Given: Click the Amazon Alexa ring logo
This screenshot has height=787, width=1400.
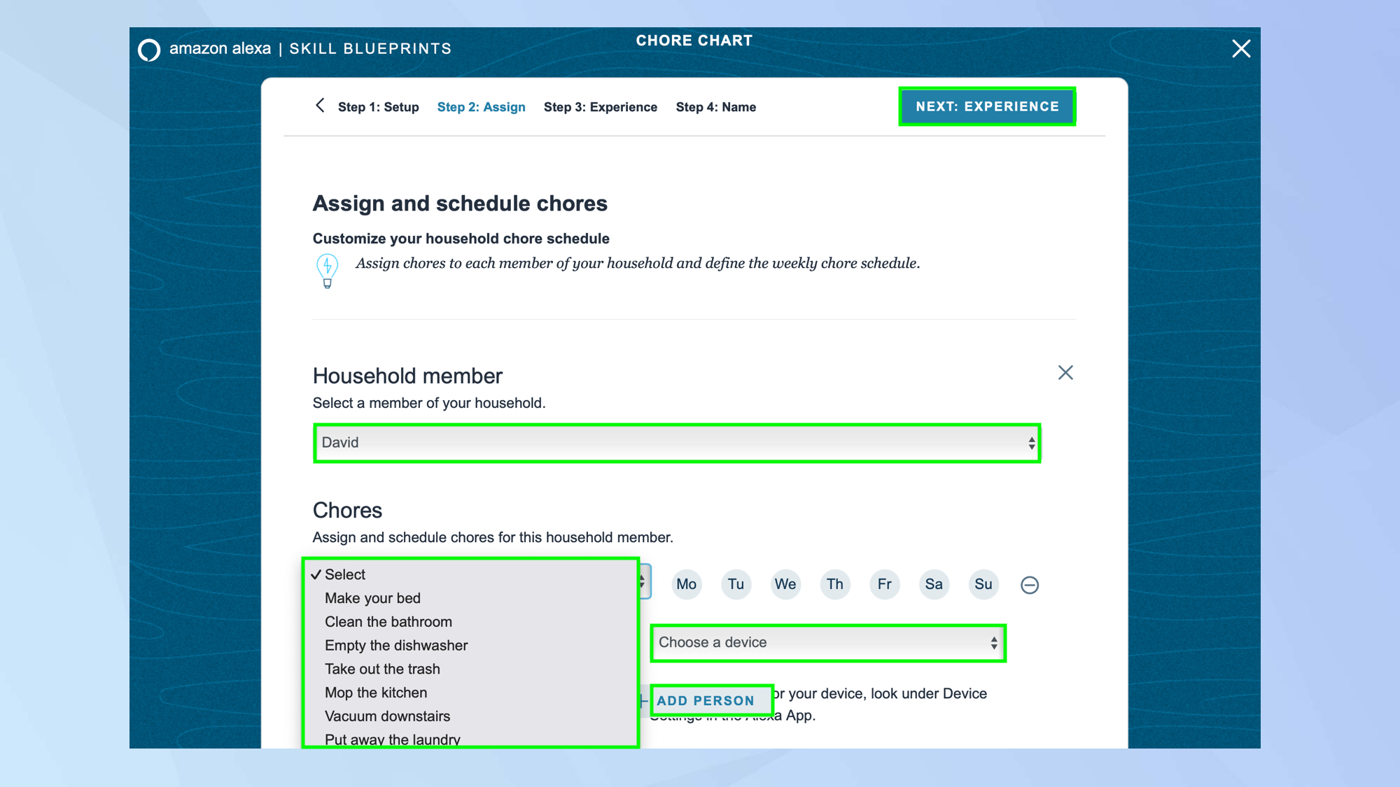Looking at the screenshot, I should click(149, 50).
